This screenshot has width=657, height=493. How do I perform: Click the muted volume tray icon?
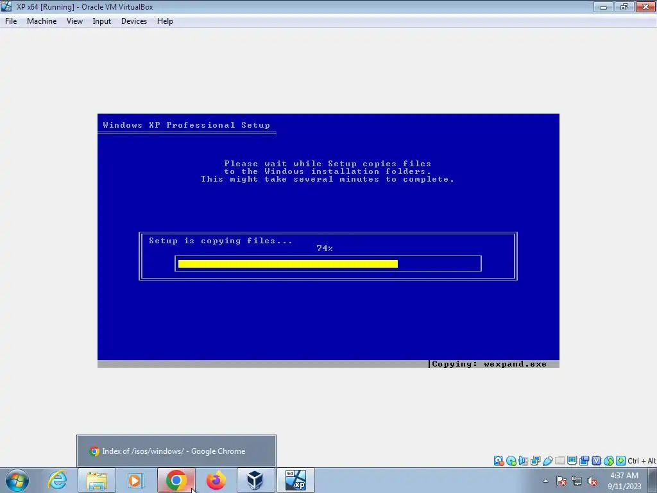pos(592,481)
